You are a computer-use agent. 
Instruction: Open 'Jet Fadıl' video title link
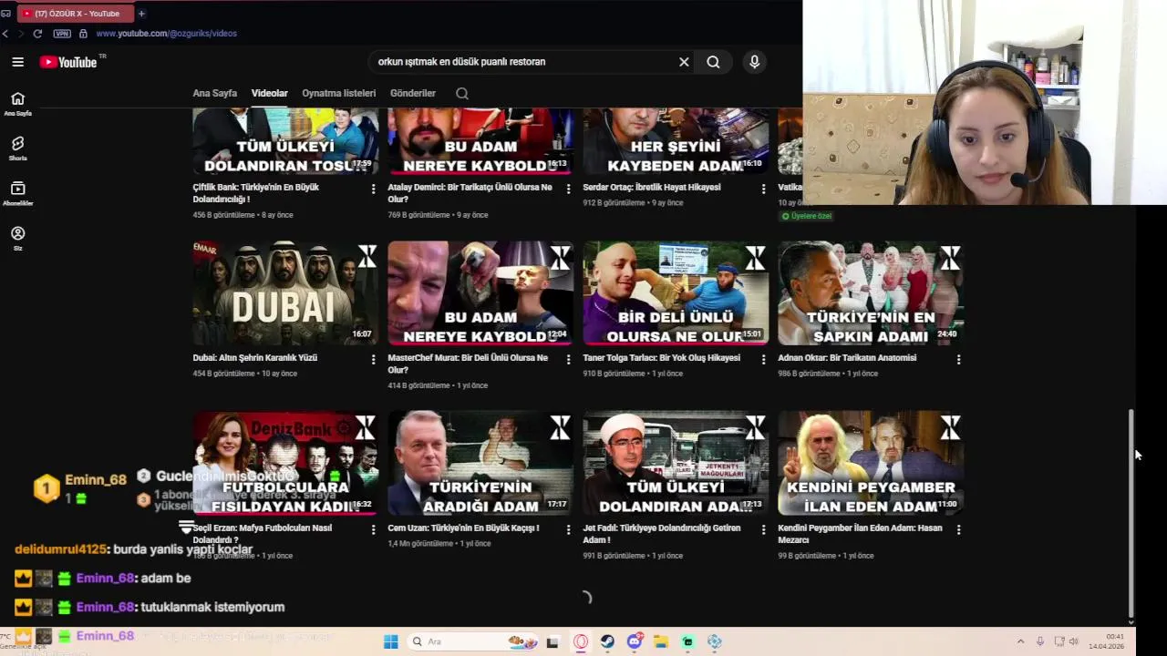662,533
